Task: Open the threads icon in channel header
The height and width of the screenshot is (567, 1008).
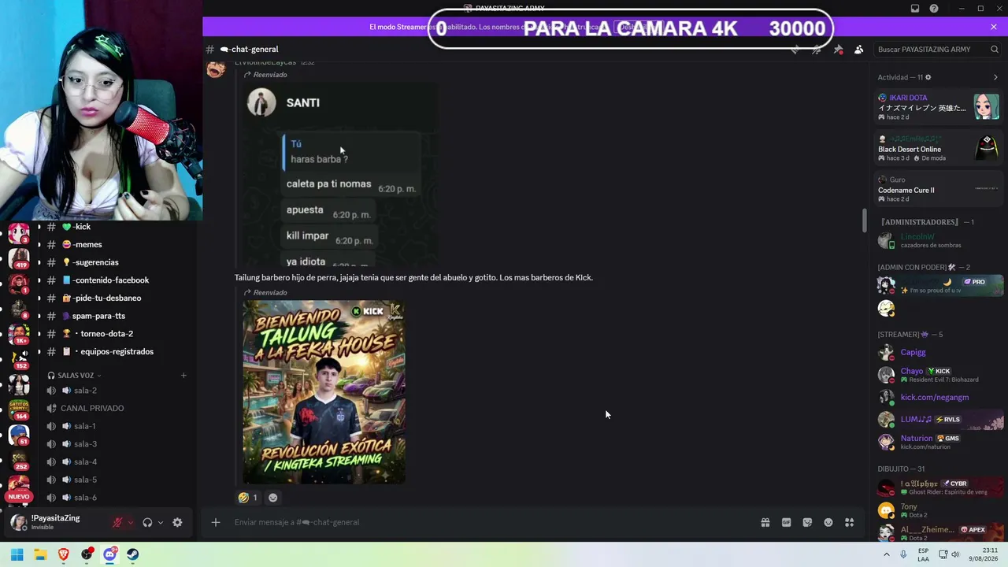Action: point(795,50)
